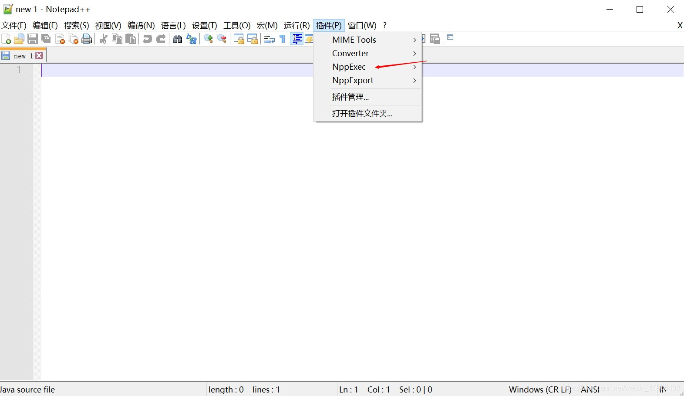The image size is (684, 396).
Task: Toggle the word wrap icon
Action: coord(269,39)
